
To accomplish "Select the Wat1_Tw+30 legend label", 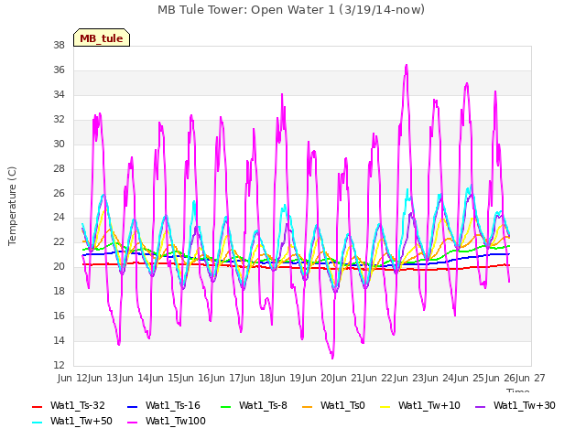I will [525, 405].
